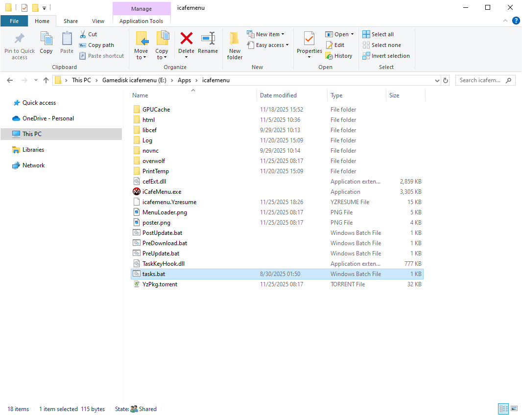Click Copy path in Clipboard group

coord(96,45)
